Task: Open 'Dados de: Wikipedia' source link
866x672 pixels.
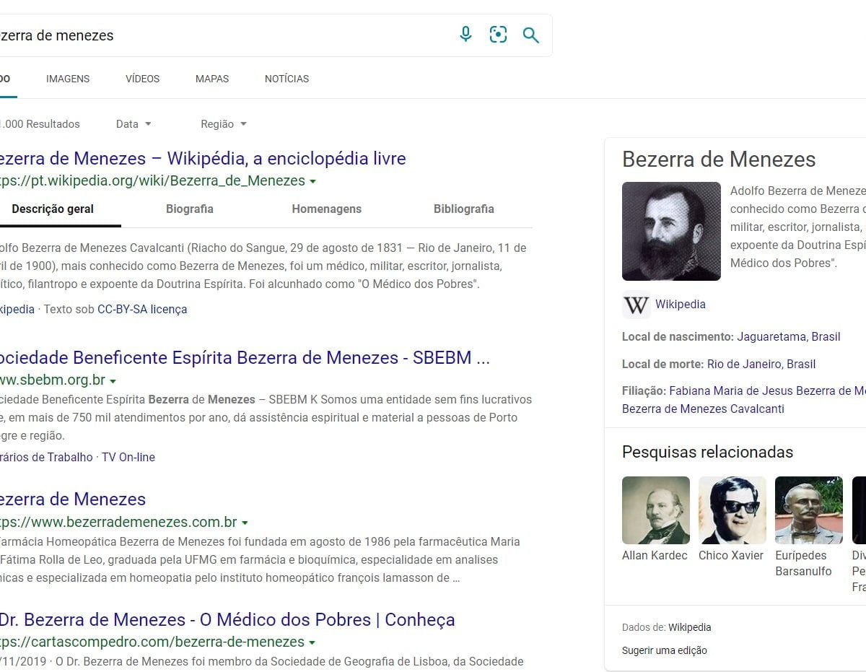Action: [689, 627]
